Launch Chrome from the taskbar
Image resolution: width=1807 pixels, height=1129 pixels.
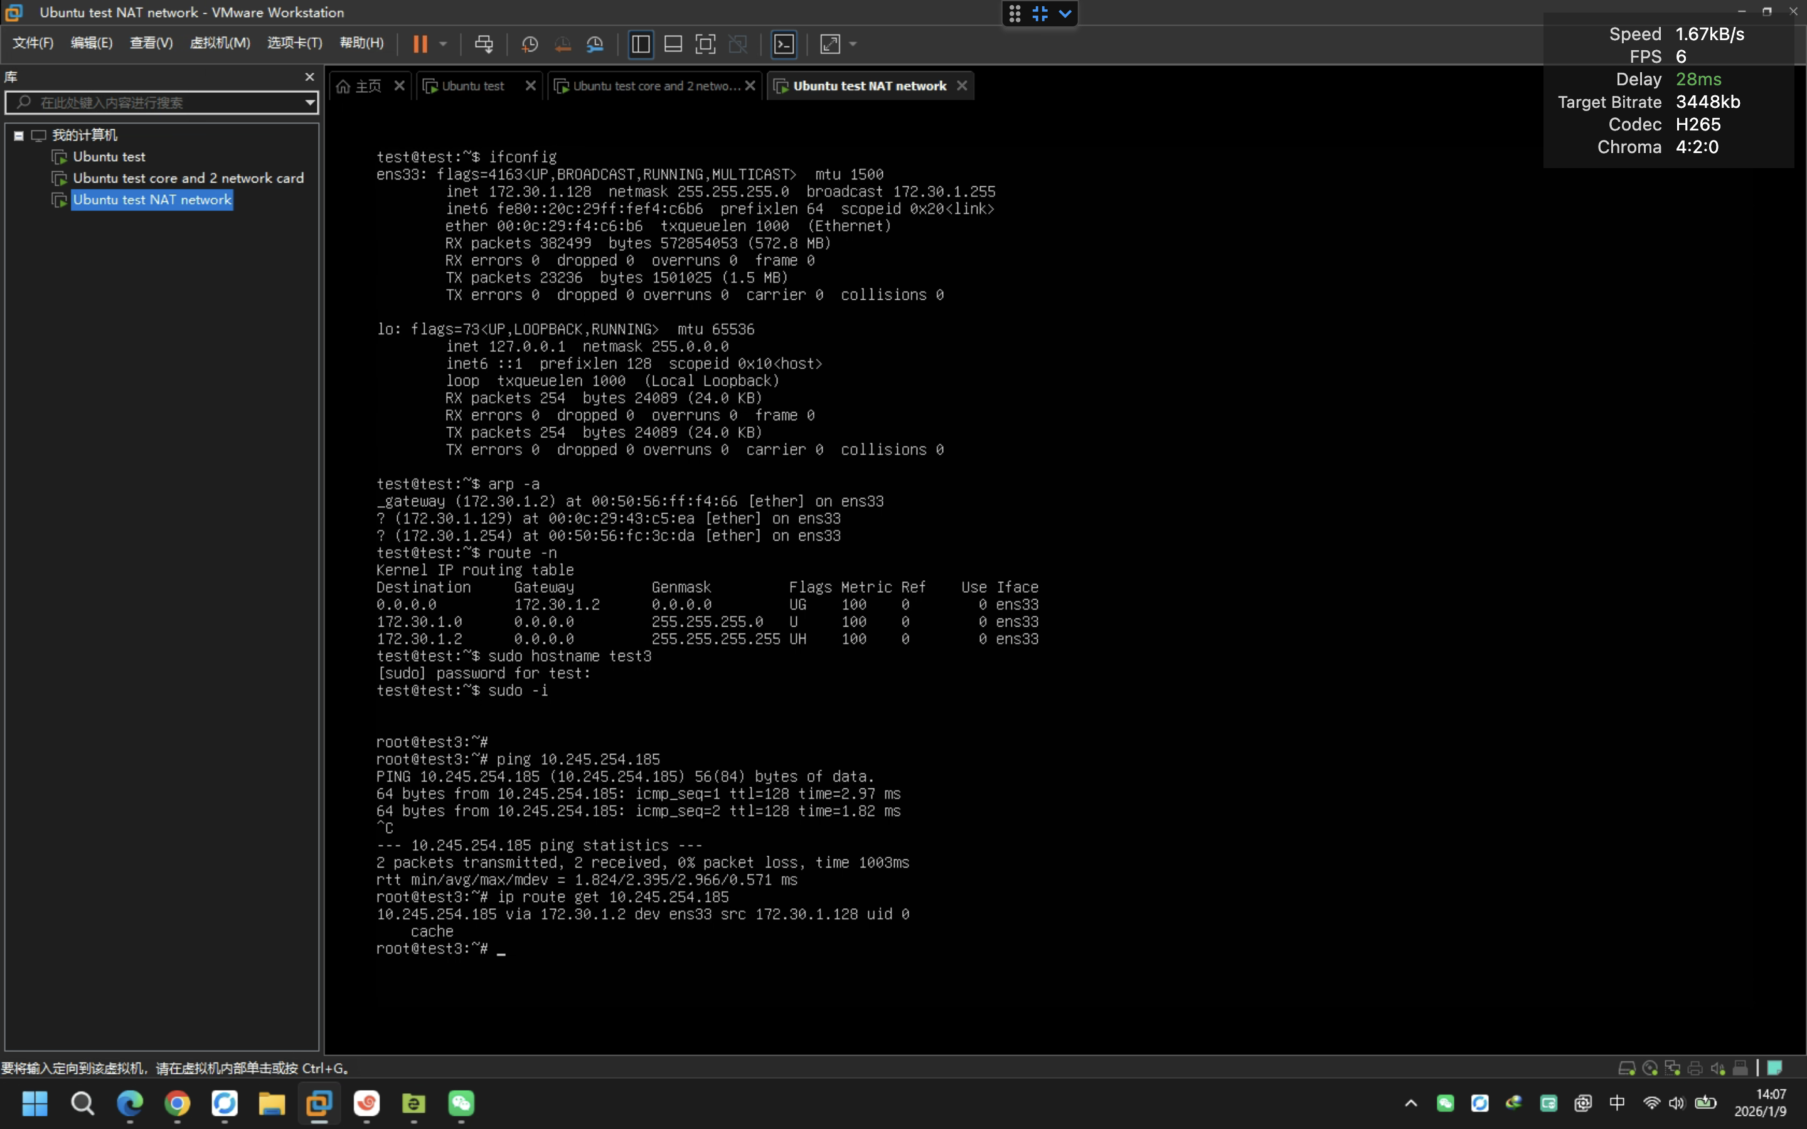click(x=178, y=1105)
